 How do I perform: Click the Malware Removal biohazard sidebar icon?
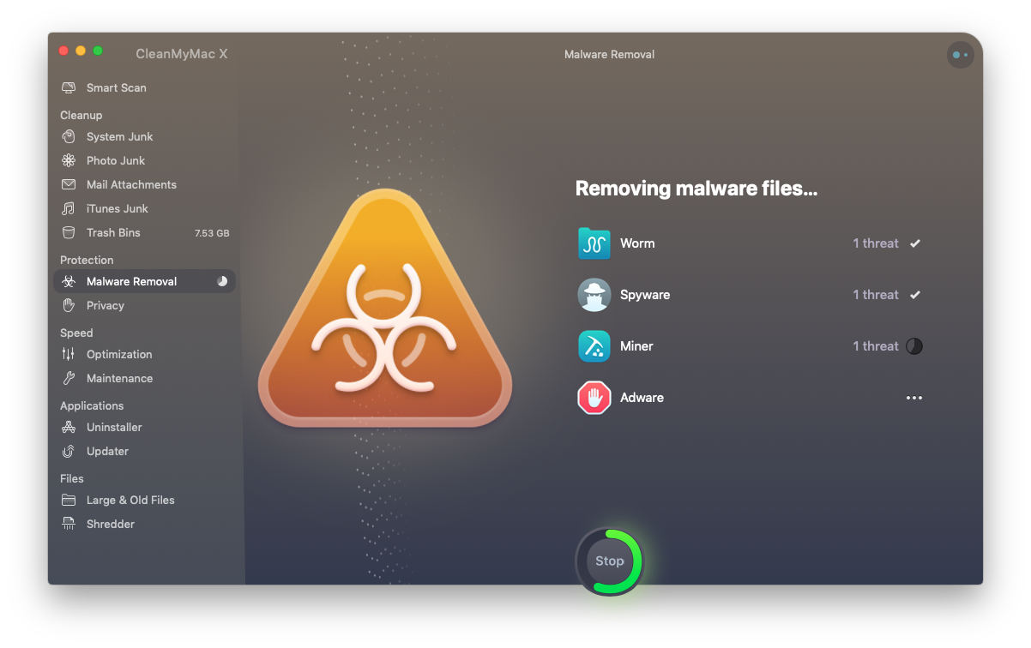pyautogui.click(x=69, y=282)
